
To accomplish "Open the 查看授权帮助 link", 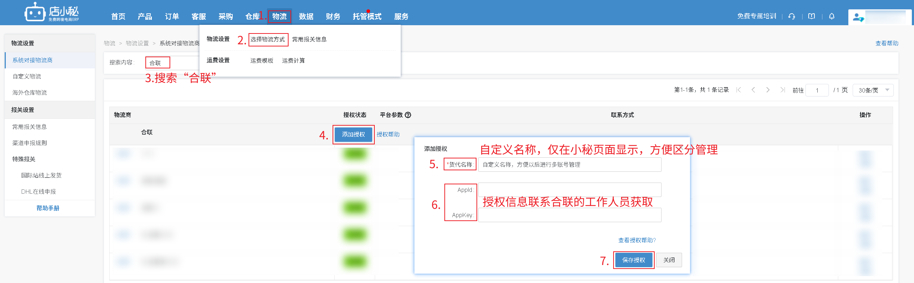I will coord(637,240).
